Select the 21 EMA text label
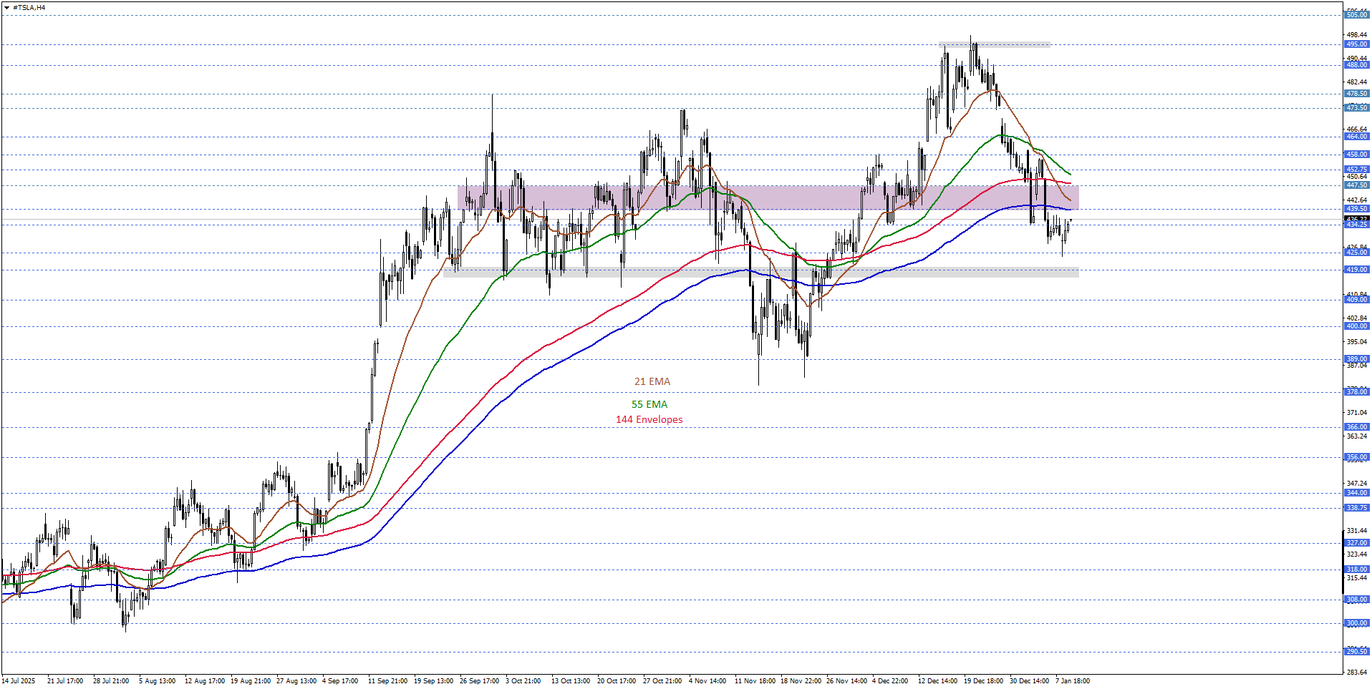 (x=652, y=382)
